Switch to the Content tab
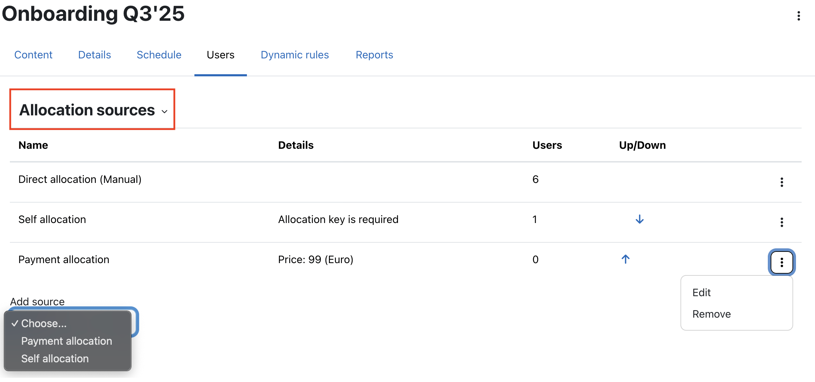Viewport: 815px width, 382px height. click(33, 55)
